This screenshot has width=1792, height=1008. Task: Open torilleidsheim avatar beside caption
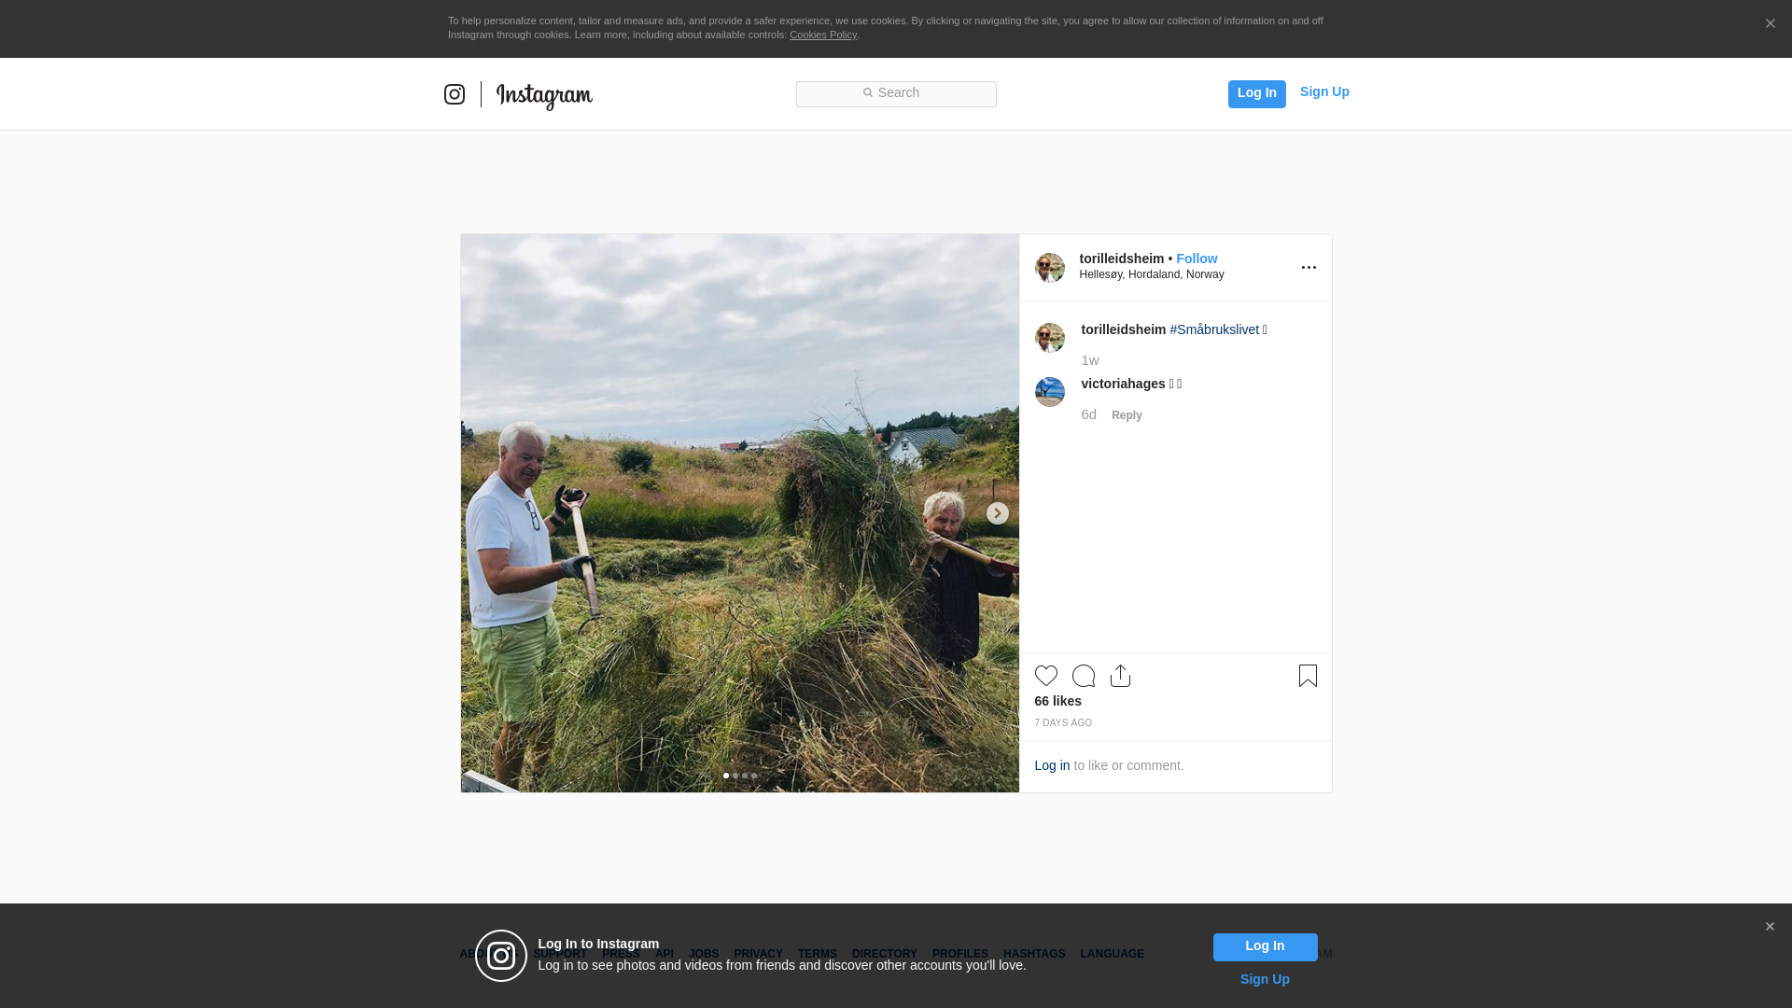click(1050, 338)
